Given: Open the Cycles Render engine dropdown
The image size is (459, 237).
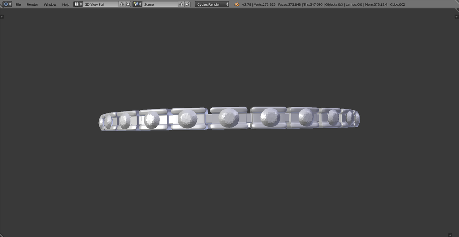Looking at the screenshot, I should tap(212, 4).
